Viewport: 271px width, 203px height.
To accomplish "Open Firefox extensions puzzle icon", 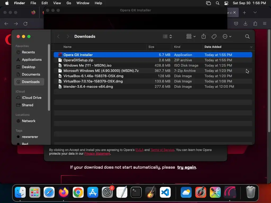I will tap(255, 24).
